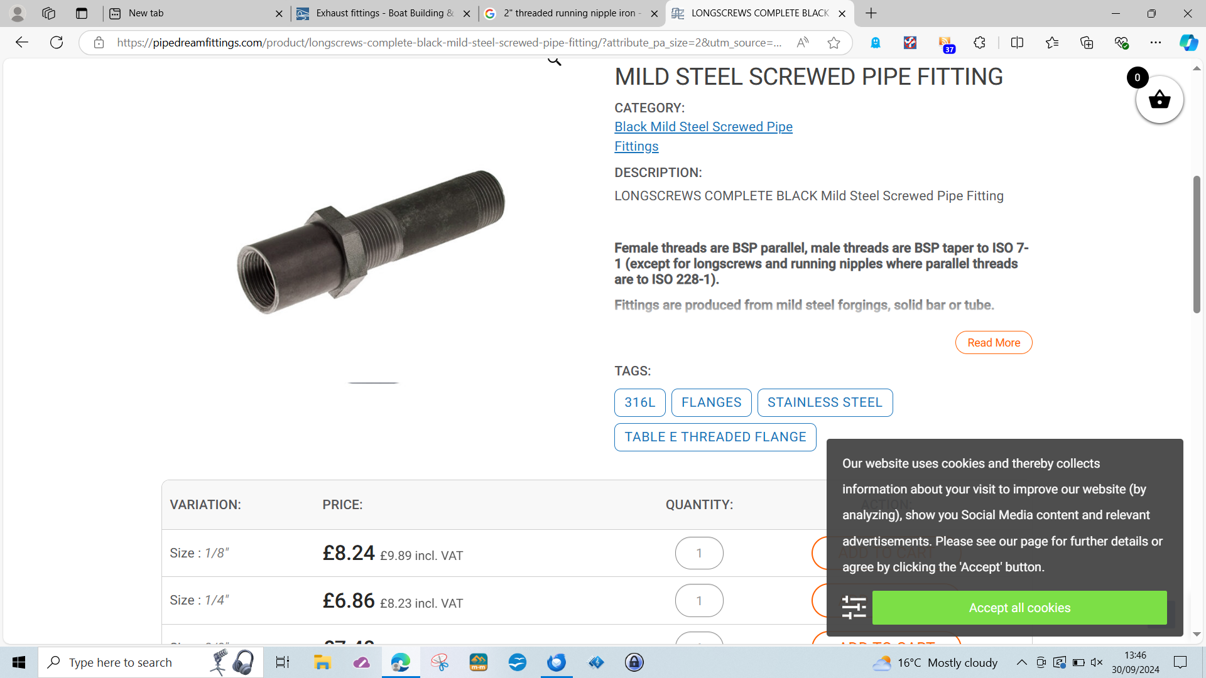Open browser Settings and more menu
Viewport: 1206px width, 678px height.
coord(1155,43)
